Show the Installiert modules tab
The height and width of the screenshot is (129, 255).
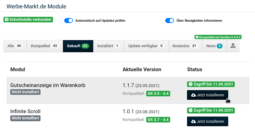tap(109, 46)
